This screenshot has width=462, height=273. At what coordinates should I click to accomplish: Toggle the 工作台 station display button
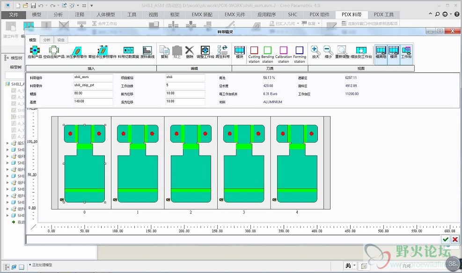click(x=406, y=50)
